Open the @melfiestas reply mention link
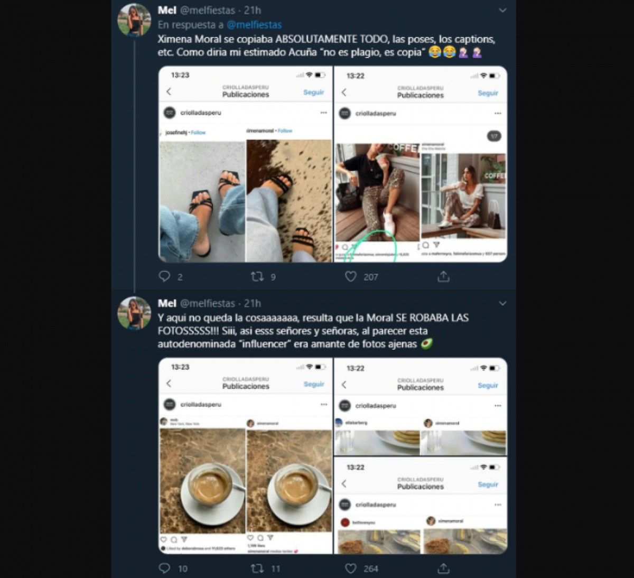The width and height of the screenshot is (634, 578). point(254,24)
